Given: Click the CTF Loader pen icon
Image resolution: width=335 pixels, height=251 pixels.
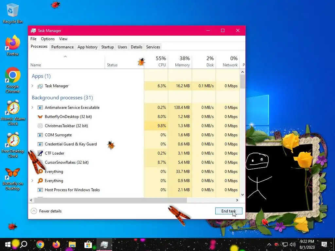Looking at the screenshot, I should [x=40, y=153].
